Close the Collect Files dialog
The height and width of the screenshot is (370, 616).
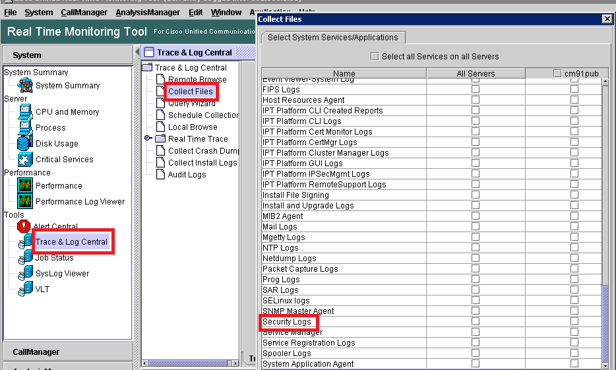[607, 19]
